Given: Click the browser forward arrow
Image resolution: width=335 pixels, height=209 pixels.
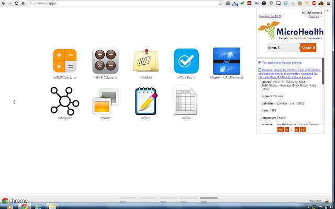Looking at the screenshot, I should [10, 3].
